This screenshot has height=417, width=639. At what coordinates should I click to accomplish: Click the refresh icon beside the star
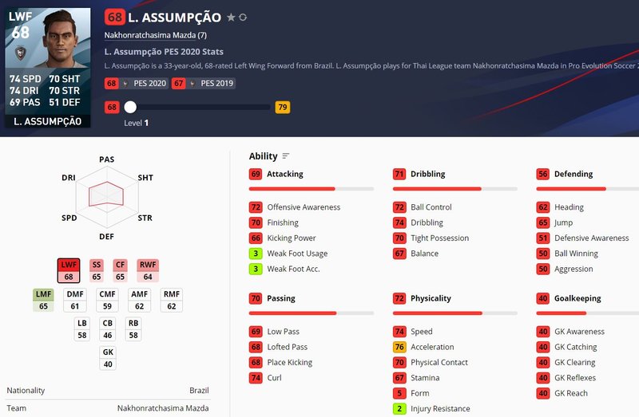point(243,17)
